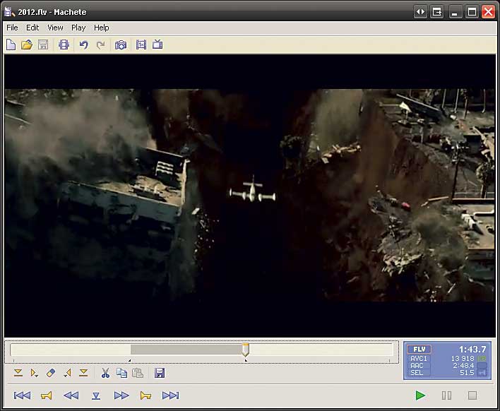Click the total duration 2:48.4 value
This screenshot has height=411, width=500.
463,366
